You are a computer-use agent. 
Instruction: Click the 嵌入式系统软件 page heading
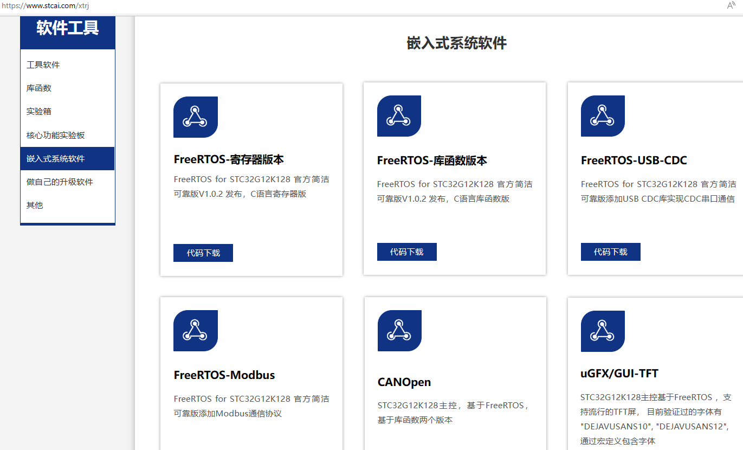point(457,43)
